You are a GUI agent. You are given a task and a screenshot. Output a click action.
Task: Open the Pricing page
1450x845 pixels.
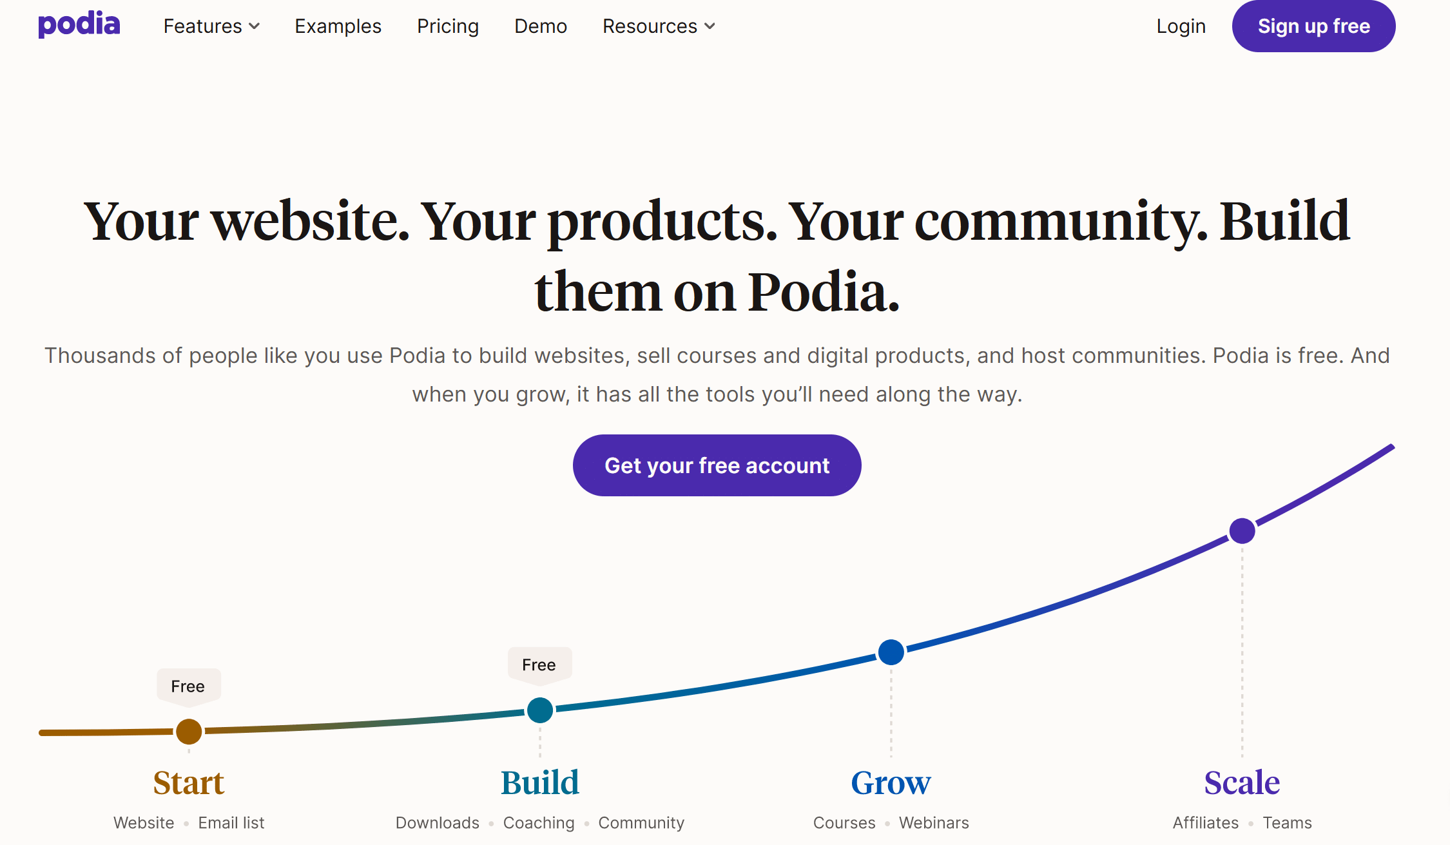[x=448, y=26]
